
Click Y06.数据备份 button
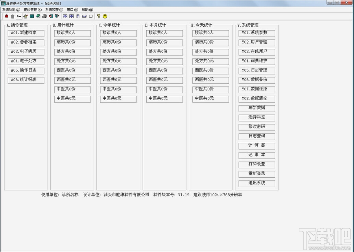(257, 80)
